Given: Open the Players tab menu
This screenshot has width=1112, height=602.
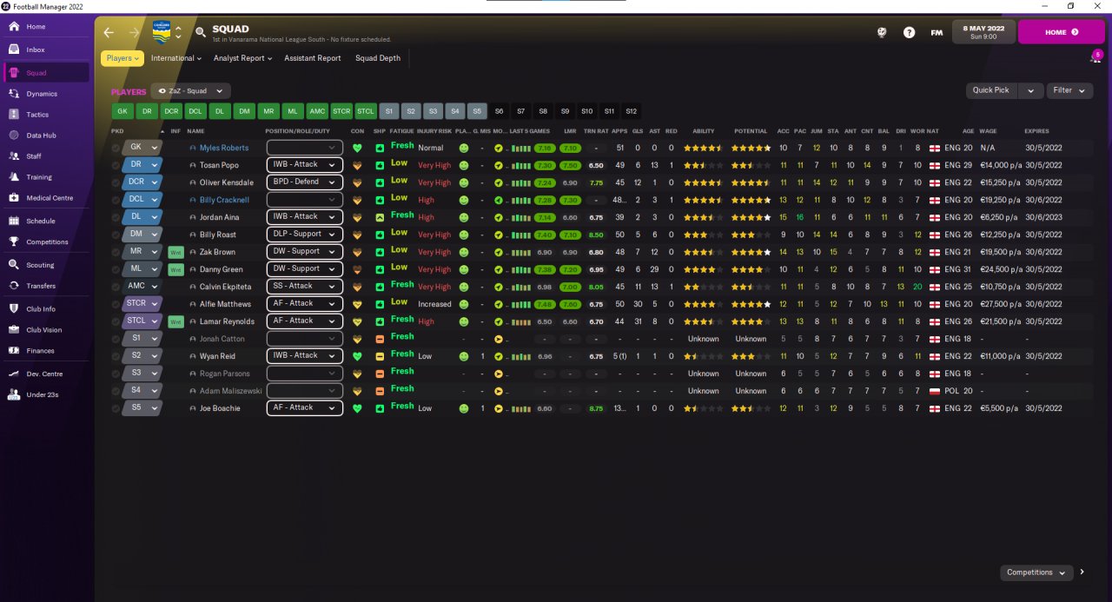Looking at the screenshot, I should tap(122, 58).
